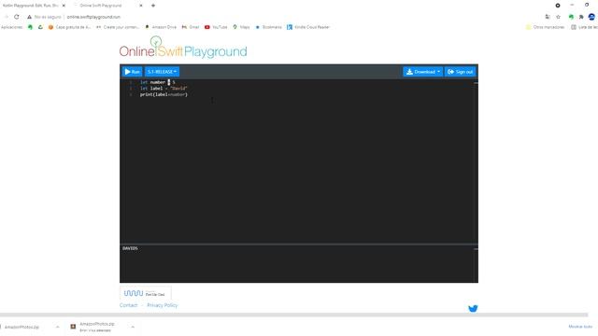Open the Create your conten... bookmark

(118, 27)
